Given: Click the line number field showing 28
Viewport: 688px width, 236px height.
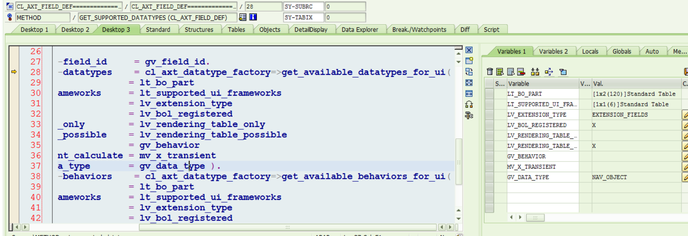Looking at the screenshot, I should (264, 6).
